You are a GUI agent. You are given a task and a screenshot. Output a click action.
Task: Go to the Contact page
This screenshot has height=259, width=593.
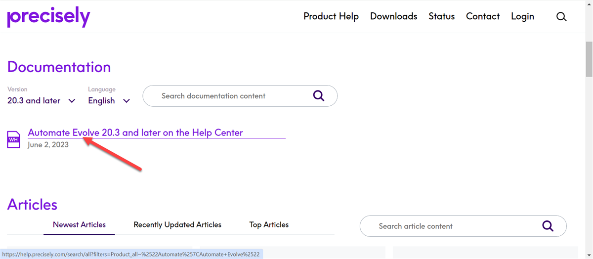coord(483,16)
